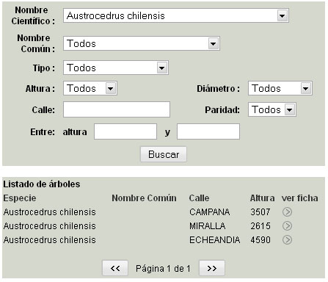This screenshot has width=328, height=282.
Task: Click the 4590 altura value
Action: (x=260, y=240)
